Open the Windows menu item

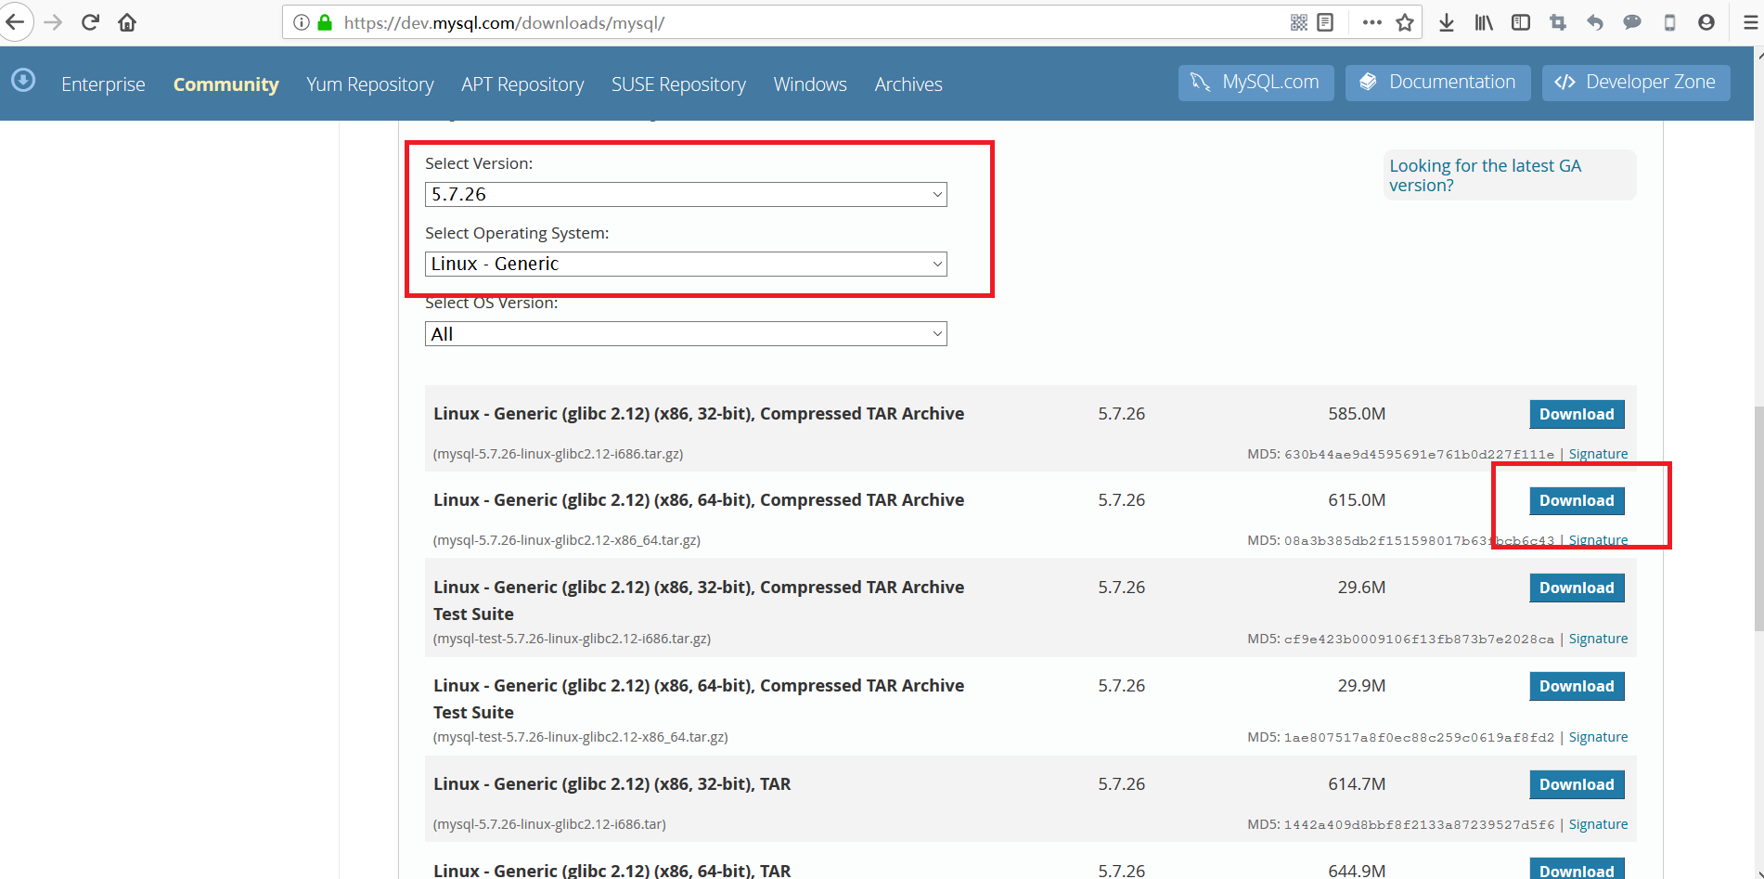[x=810, y=84]
